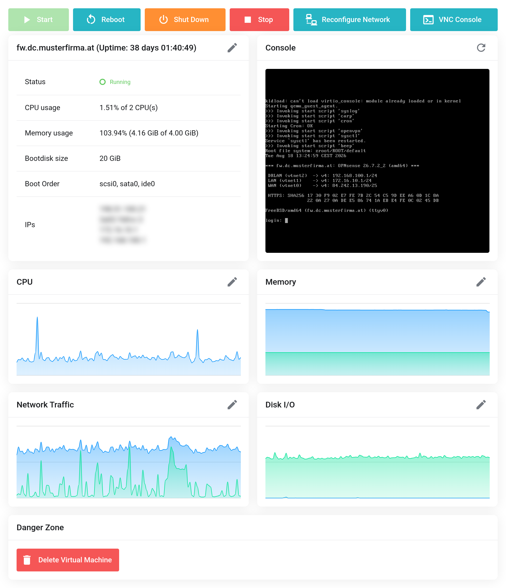506x588 pixels.
Task: Click the 'CPU usage' row label
Action: tap(42, 107)
